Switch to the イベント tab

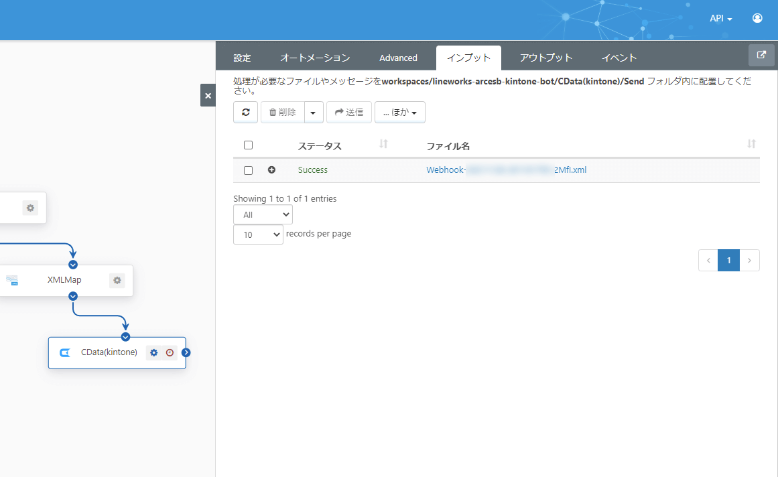click(x=619, y=58)
